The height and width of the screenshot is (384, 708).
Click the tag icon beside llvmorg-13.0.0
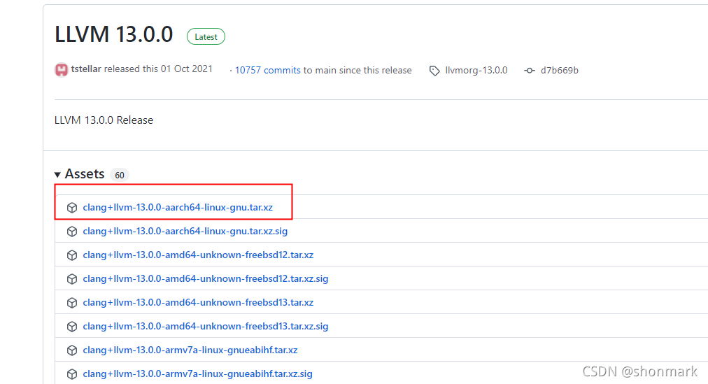pos(434,71)
